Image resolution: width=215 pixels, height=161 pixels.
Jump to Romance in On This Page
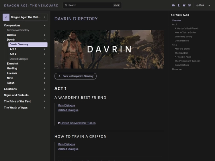pyautogui.click(x=177, y=69)
